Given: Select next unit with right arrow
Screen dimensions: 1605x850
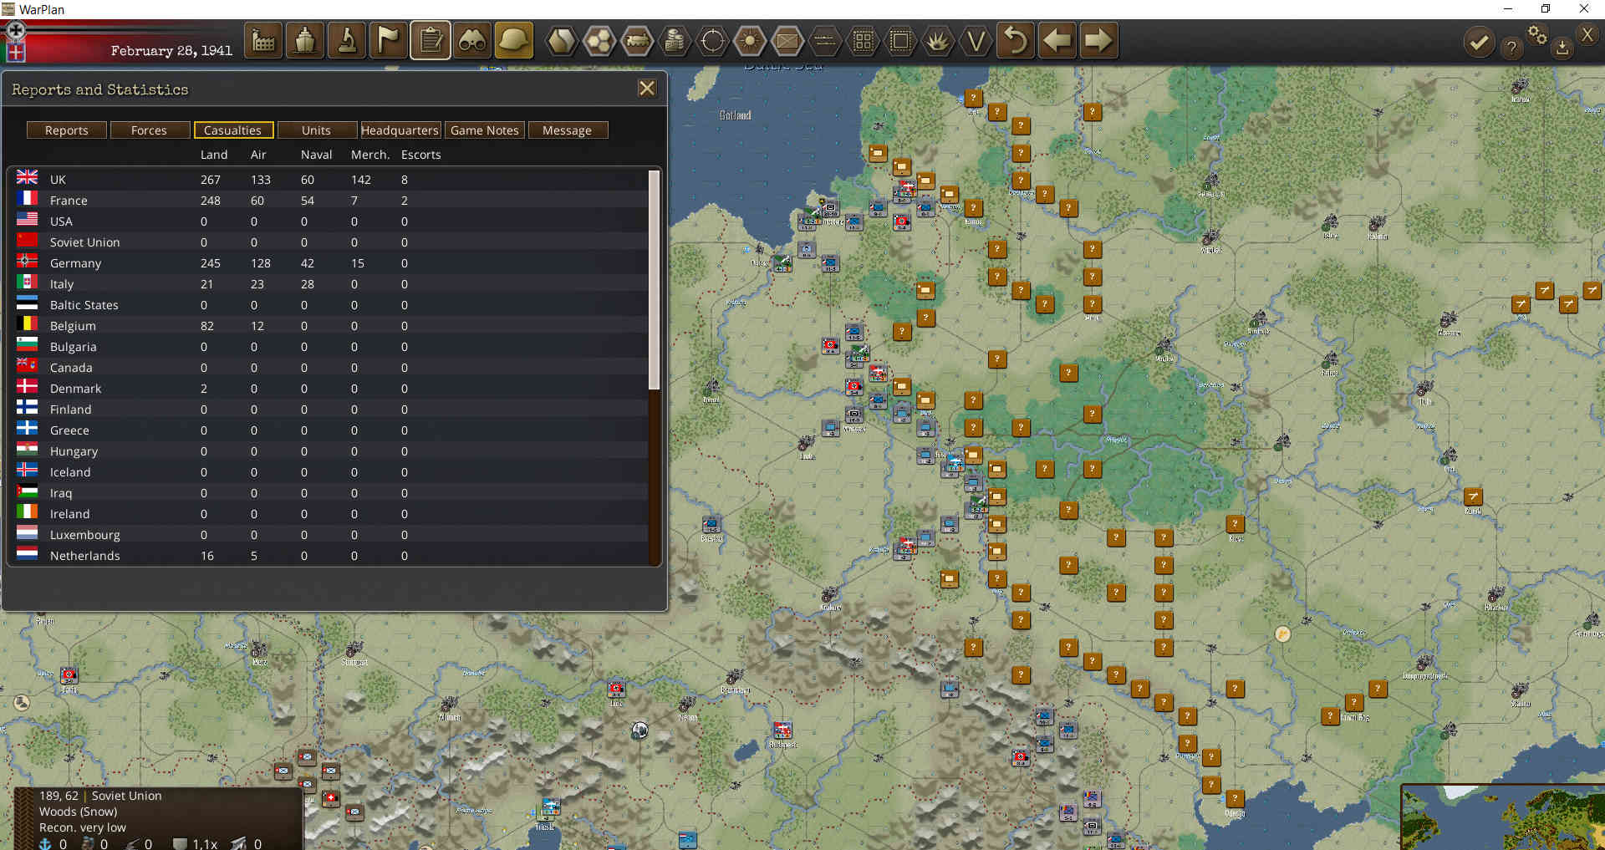Looking at the screenshot, I should click(x=1098, y=40).
